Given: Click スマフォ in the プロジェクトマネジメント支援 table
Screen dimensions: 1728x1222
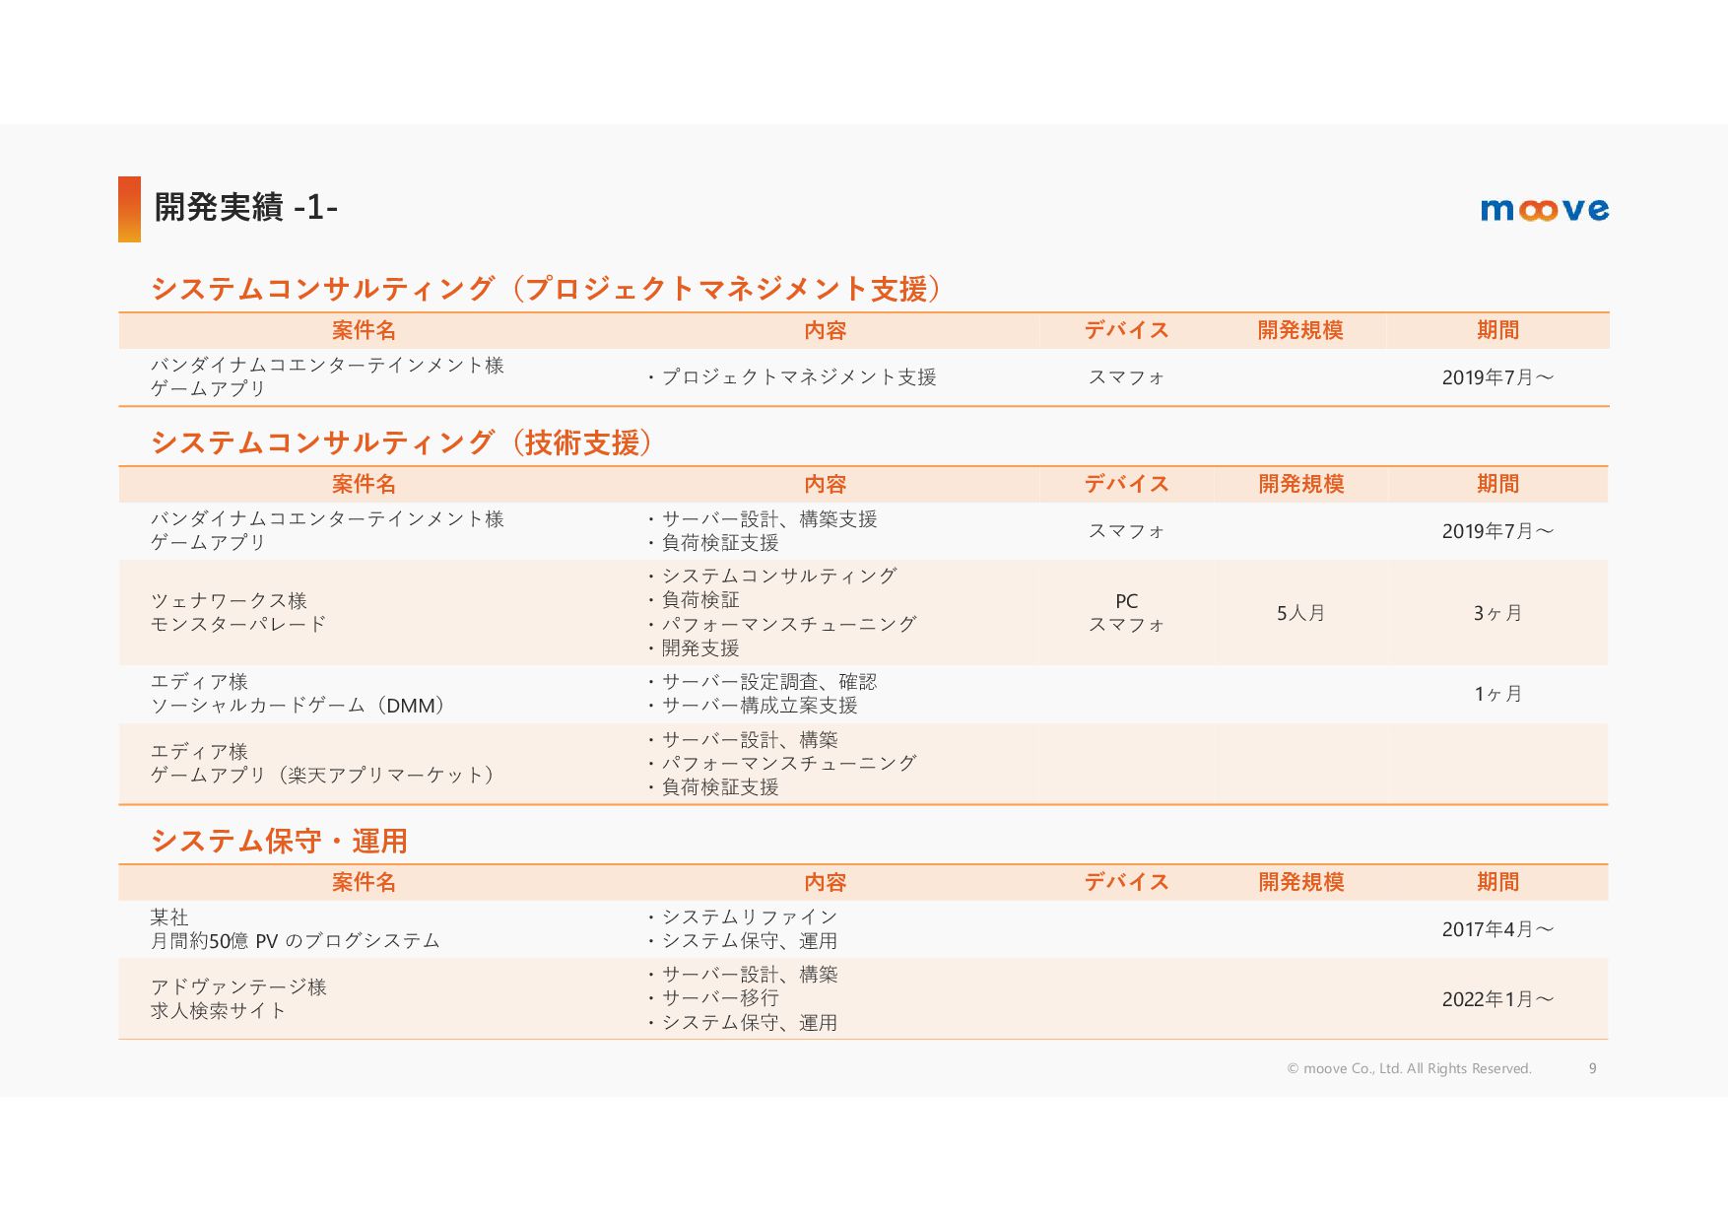Looking at the screenshot, I should coord(1126,377).
